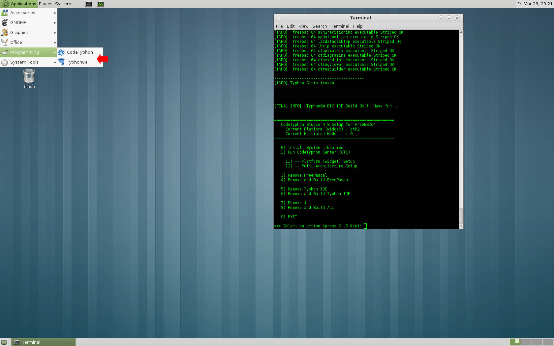Click '[INFO] Typhon Strip finish' line
554x346 pixels.
tap(304, 83)
